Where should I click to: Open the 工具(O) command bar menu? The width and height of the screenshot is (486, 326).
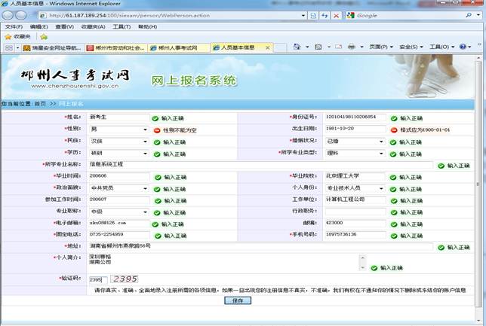[x=441, y=47]
